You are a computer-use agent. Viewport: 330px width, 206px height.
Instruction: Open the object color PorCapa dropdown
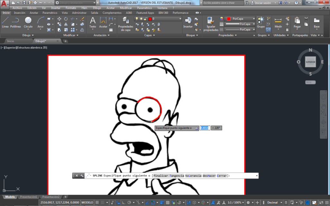[x=254, y=19]
